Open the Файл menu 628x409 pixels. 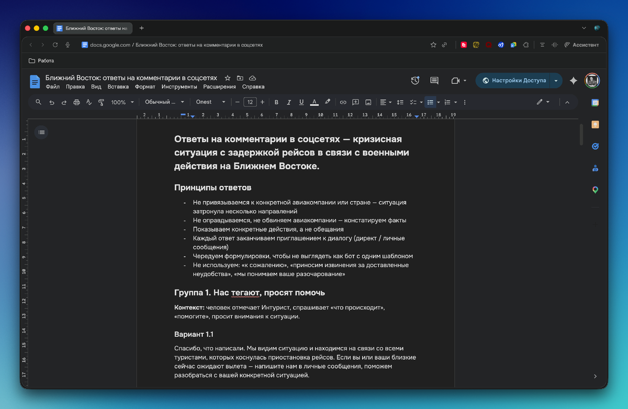pyautogui.click(x=52, y=87)
